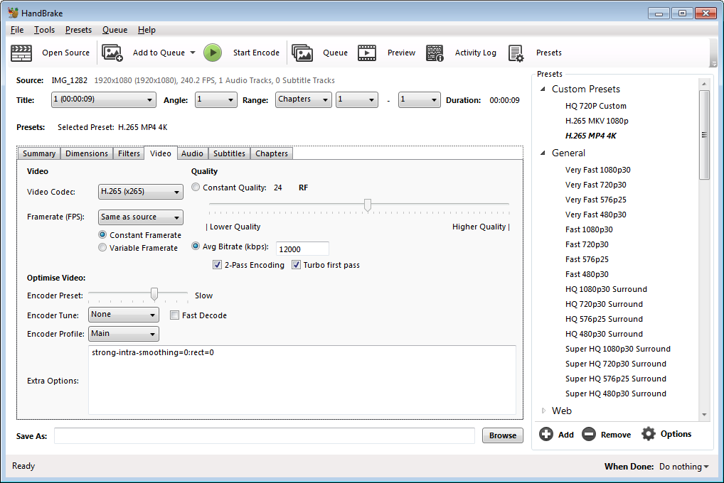The image size is (724, 483).
Task: Click the Presets toolbar gear-list icon
Action: pos(516,53)
